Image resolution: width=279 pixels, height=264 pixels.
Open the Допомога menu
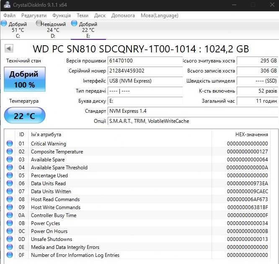pyautogui.click(x=123, y=16)
